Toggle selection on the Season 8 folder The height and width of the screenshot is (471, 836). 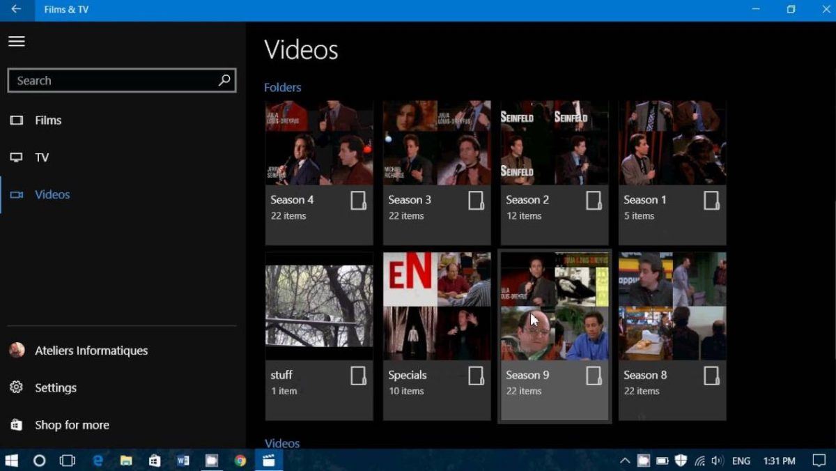712,376
